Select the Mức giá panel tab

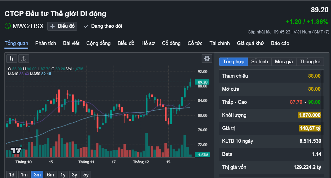point(284,62)
